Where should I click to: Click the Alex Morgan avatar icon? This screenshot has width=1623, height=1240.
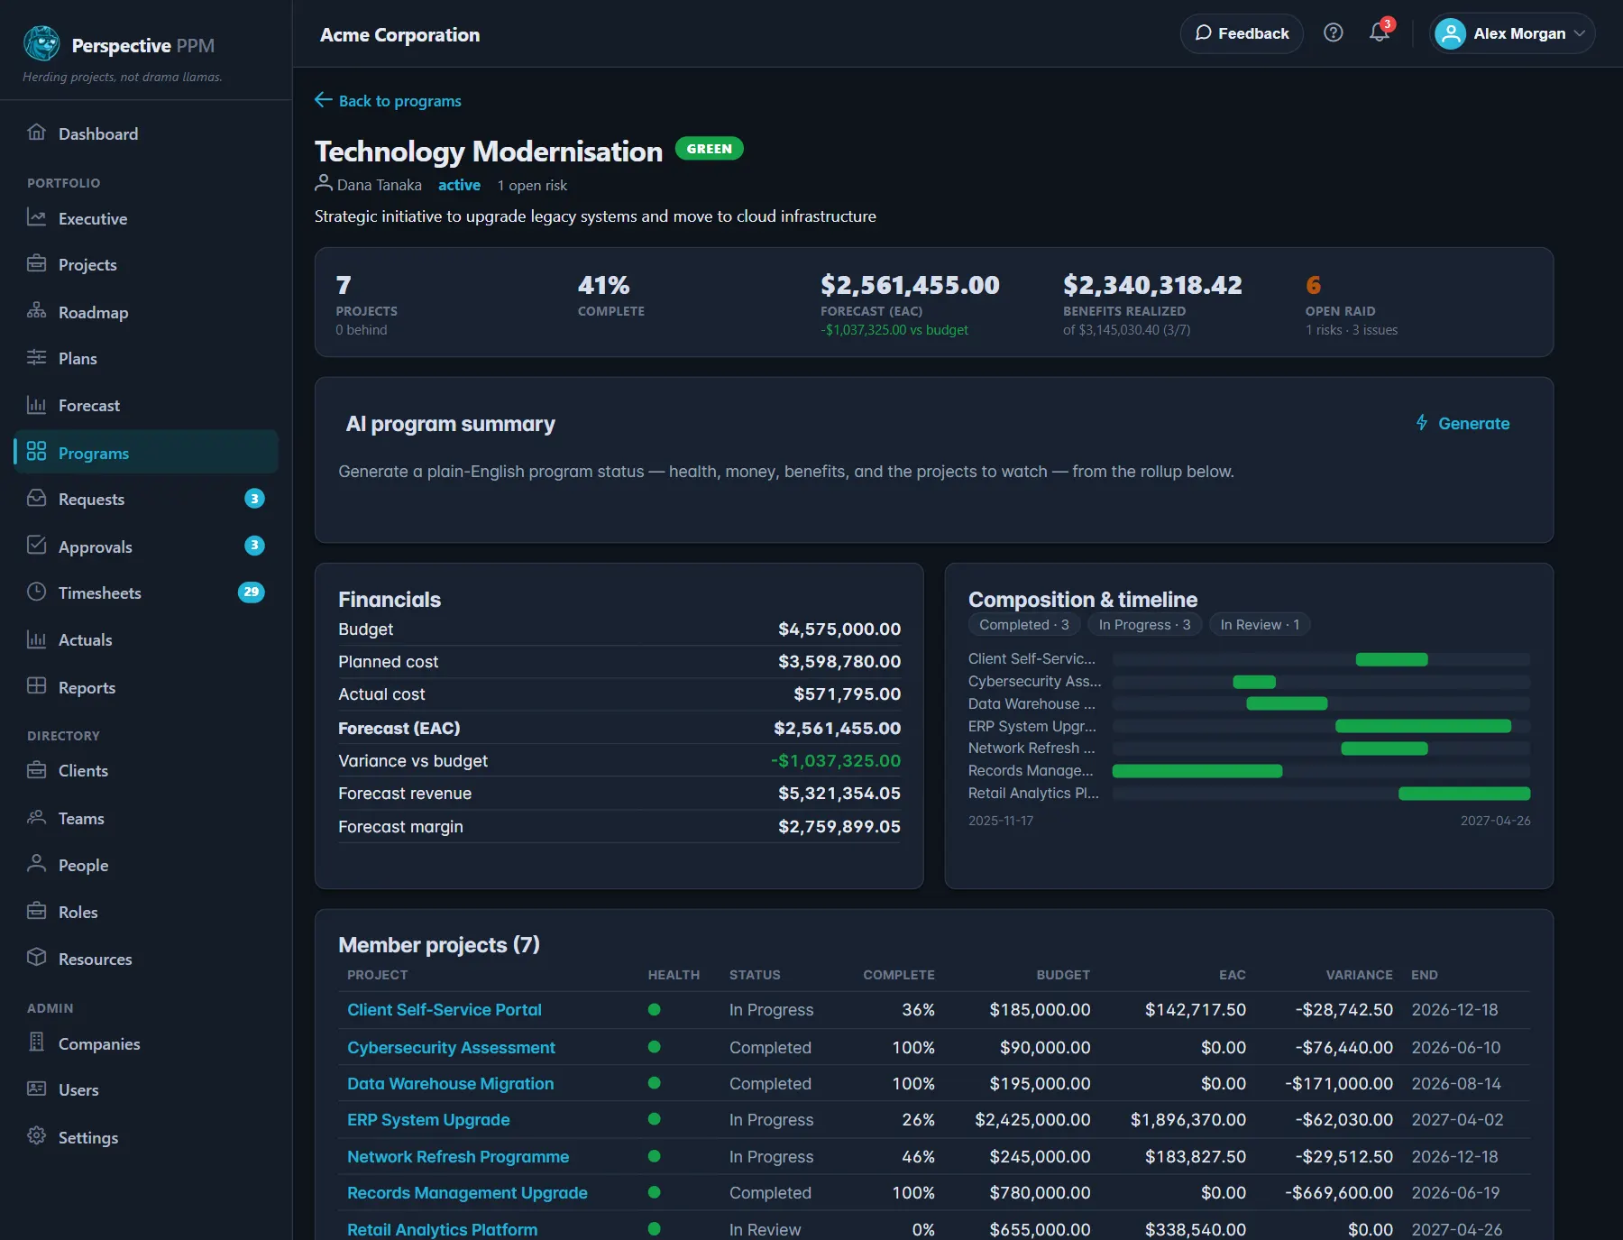point(1450,33)
